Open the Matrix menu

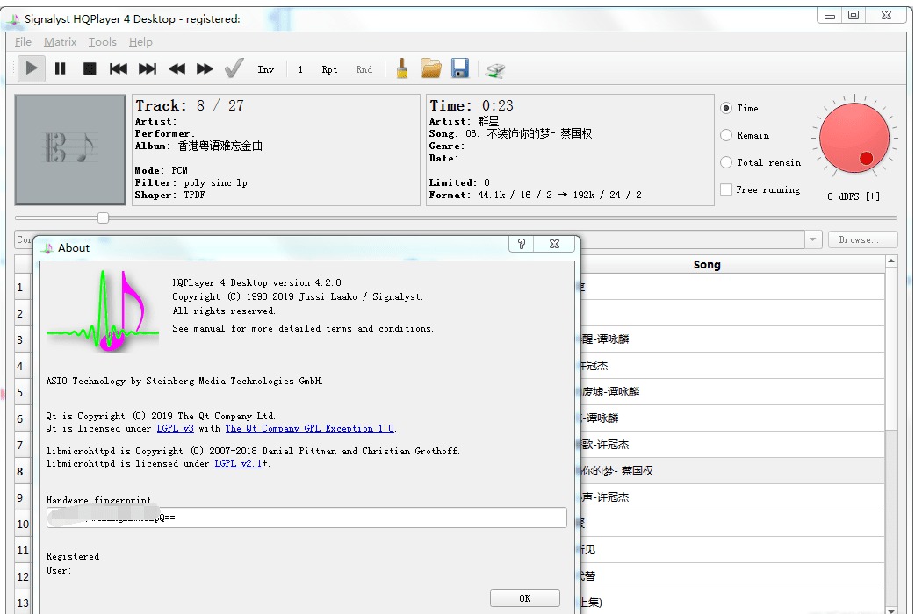[61, 42]
